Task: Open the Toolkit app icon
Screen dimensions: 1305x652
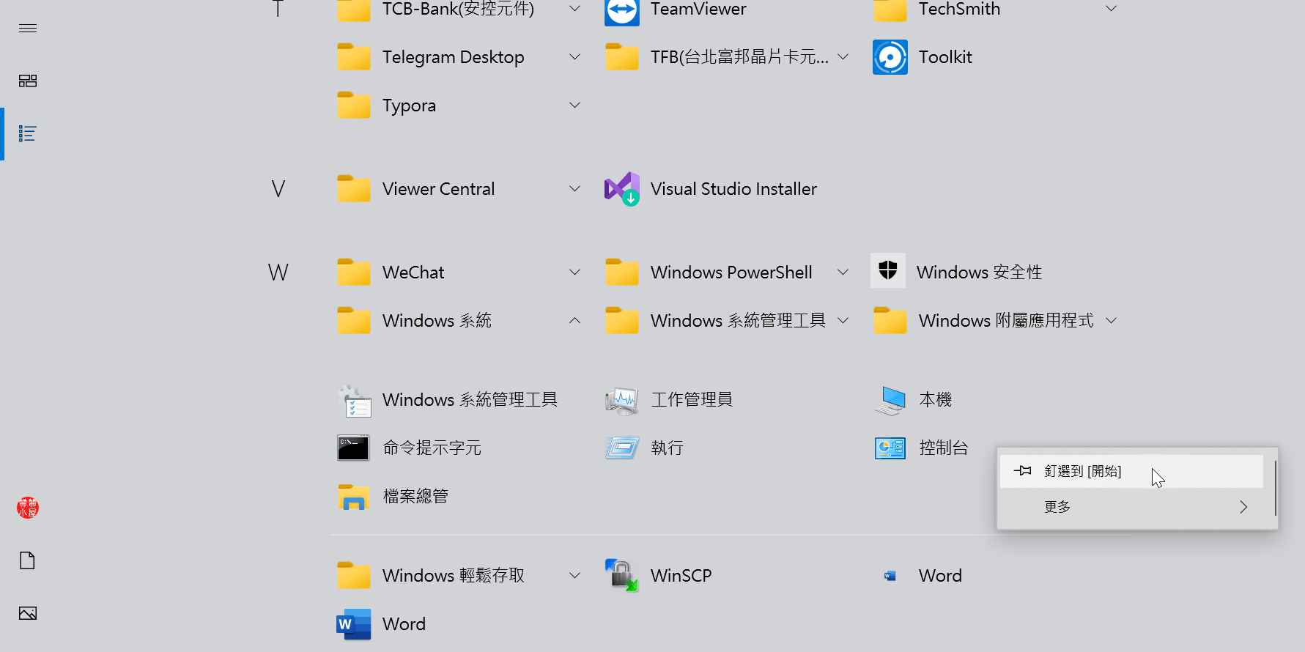Action: (x=890, y=57)
